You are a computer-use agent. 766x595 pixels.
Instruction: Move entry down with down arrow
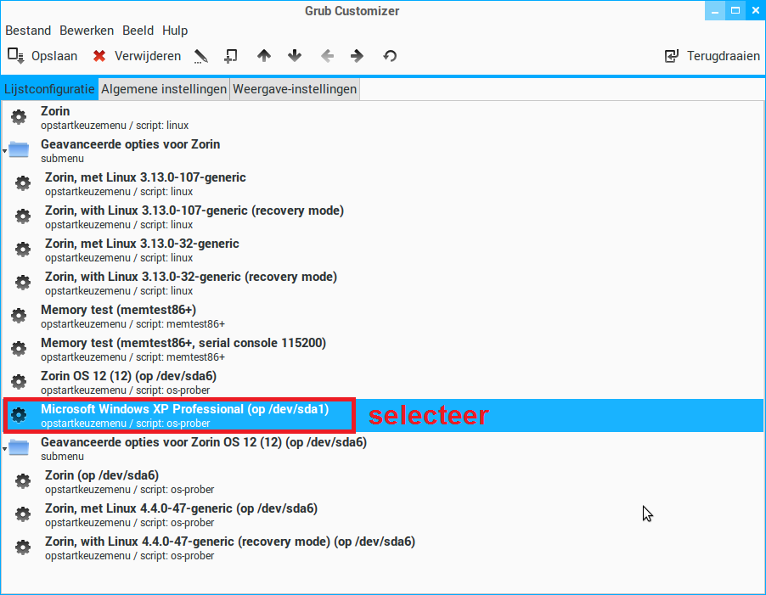(x=295, y=56)
